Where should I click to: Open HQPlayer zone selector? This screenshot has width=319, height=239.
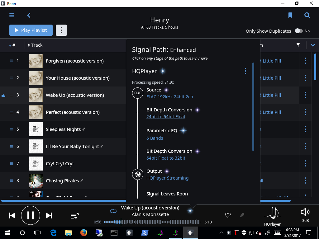pyautogui.click(x=272, y=217)
